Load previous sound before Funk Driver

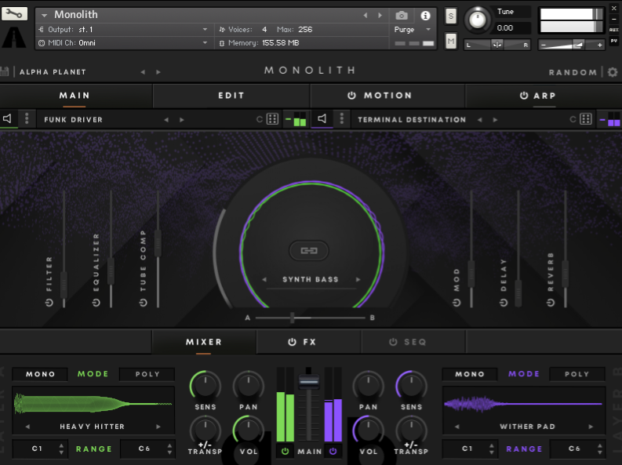[166, 120]
